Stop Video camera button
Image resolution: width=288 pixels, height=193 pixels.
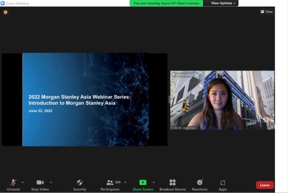(40, 185)
